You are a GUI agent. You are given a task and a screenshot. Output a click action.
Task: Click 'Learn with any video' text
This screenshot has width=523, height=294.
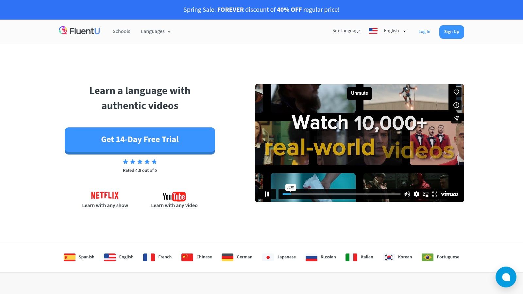(174, 205)
